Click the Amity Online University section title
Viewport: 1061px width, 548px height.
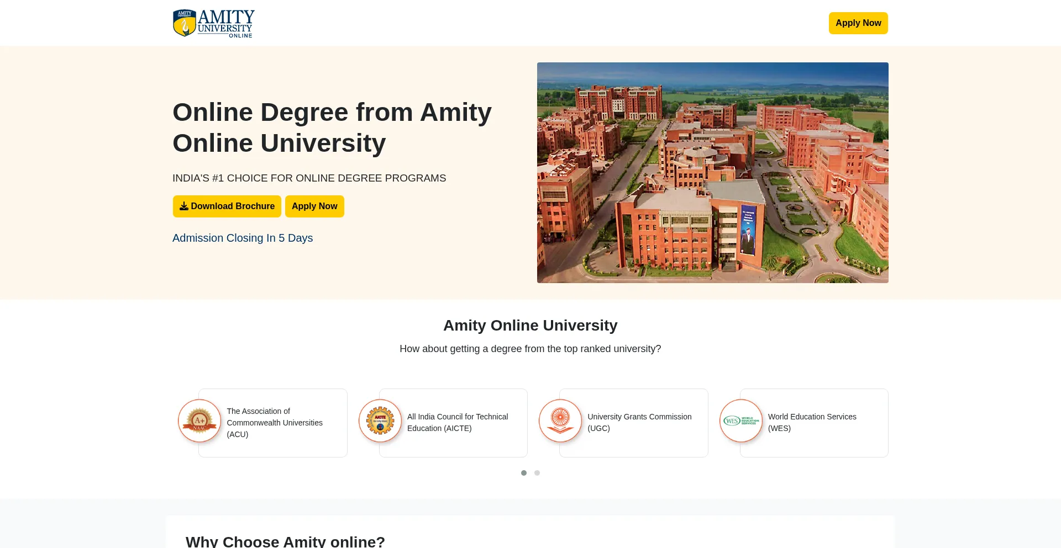pos(530,326)
